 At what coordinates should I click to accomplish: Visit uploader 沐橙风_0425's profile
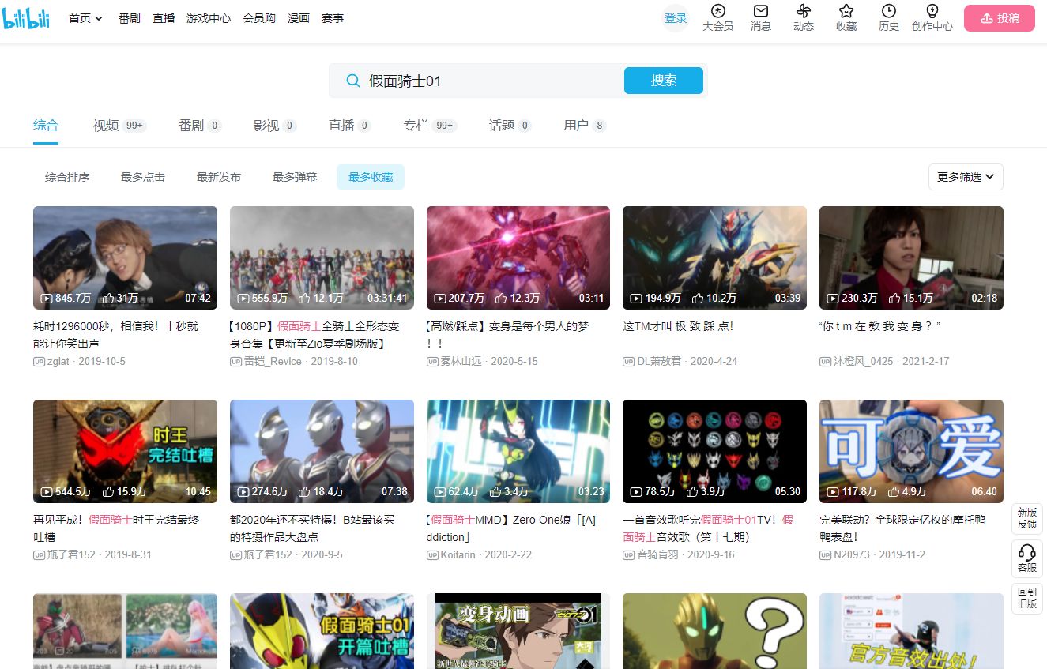863,361
